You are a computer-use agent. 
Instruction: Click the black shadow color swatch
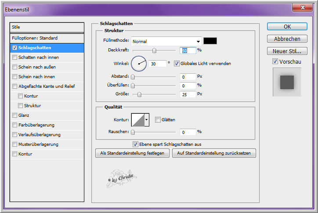point(210,41)
